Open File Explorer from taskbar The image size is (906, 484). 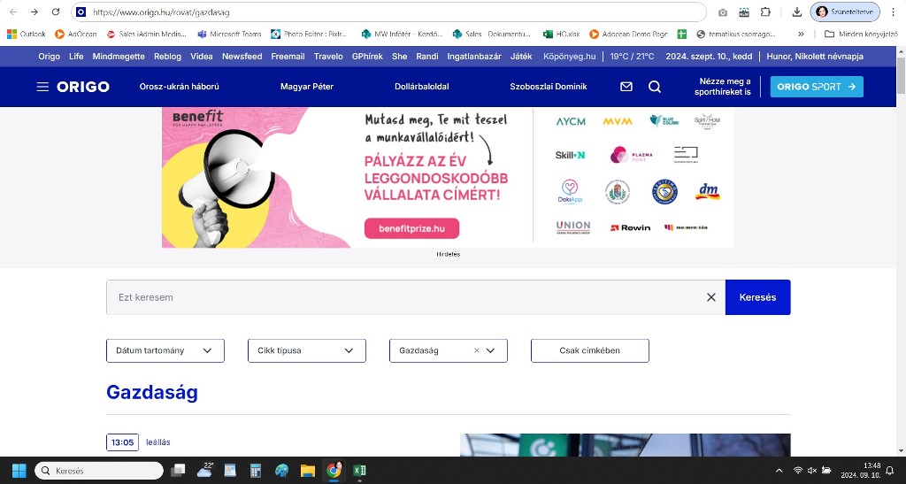point(307,471)
